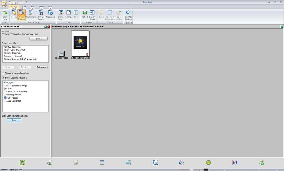This screenshot has height=171, width=284.
Task: Open the Folders function pane
Action: [x=14, y=14]
